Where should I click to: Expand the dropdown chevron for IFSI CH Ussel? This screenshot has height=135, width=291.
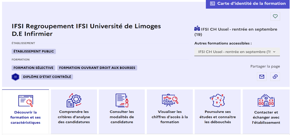click(x=274, y=52)
